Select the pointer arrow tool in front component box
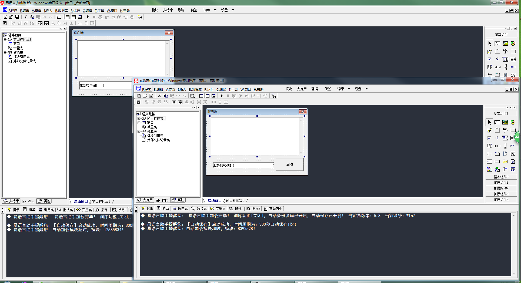This screenshot has width=521, height=283. [x=489, y=123]
